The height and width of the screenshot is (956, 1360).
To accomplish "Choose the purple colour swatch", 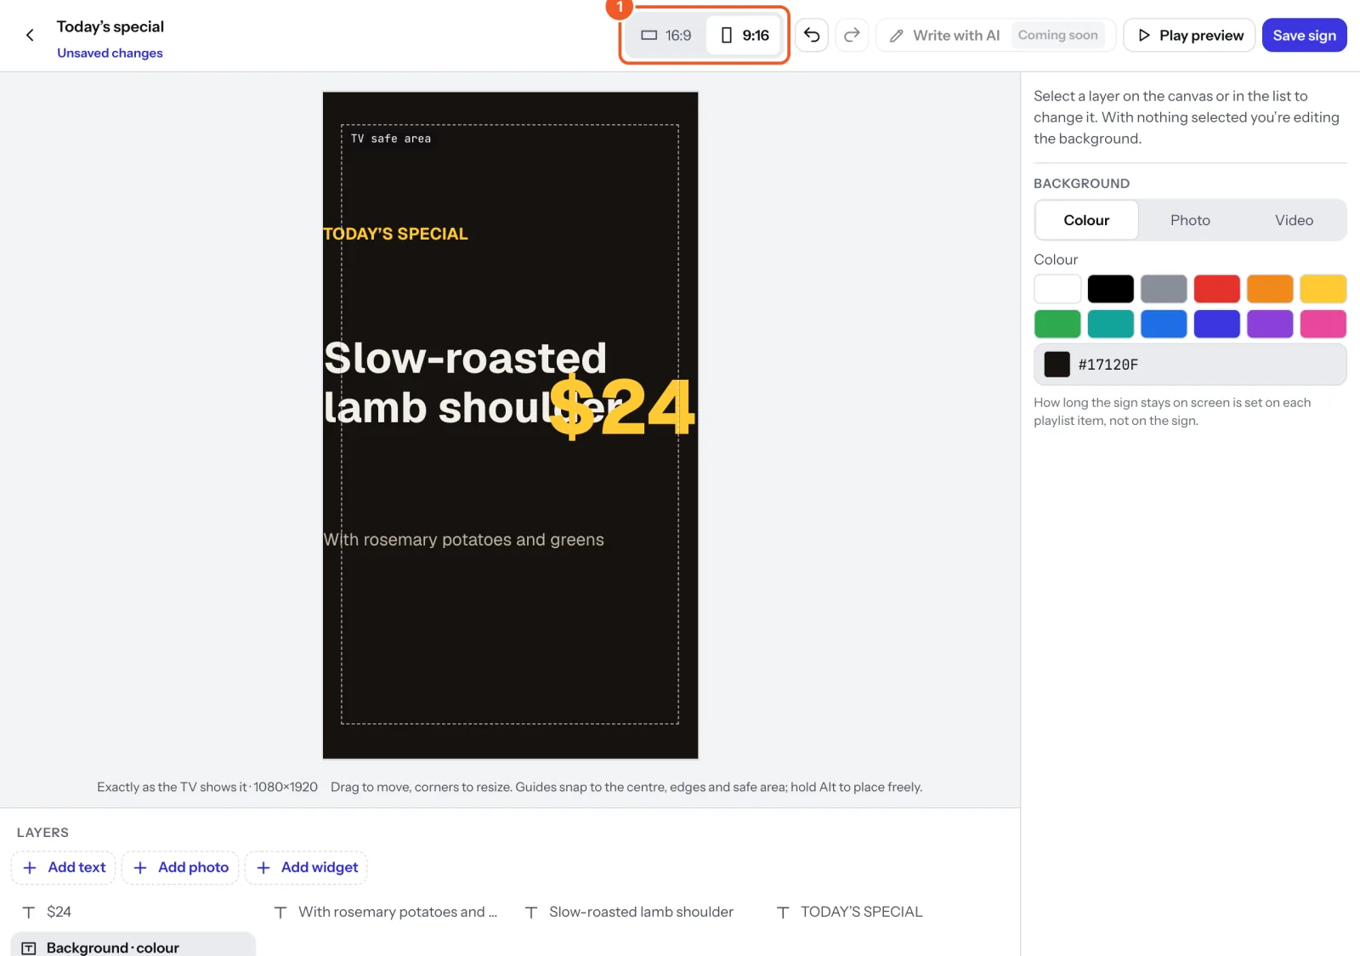I will [x=1270, y=324].
